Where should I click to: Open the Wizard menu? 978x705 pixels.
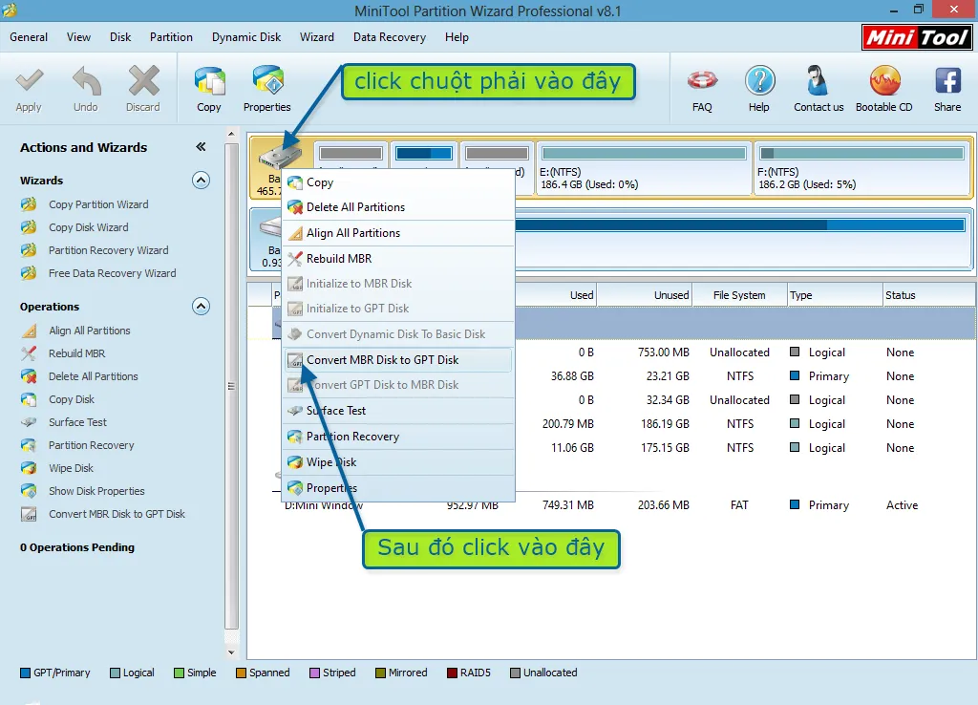pos(317,37)
